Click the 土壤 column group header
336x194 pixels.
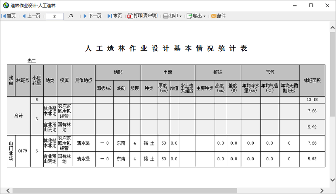pos(168,72)
